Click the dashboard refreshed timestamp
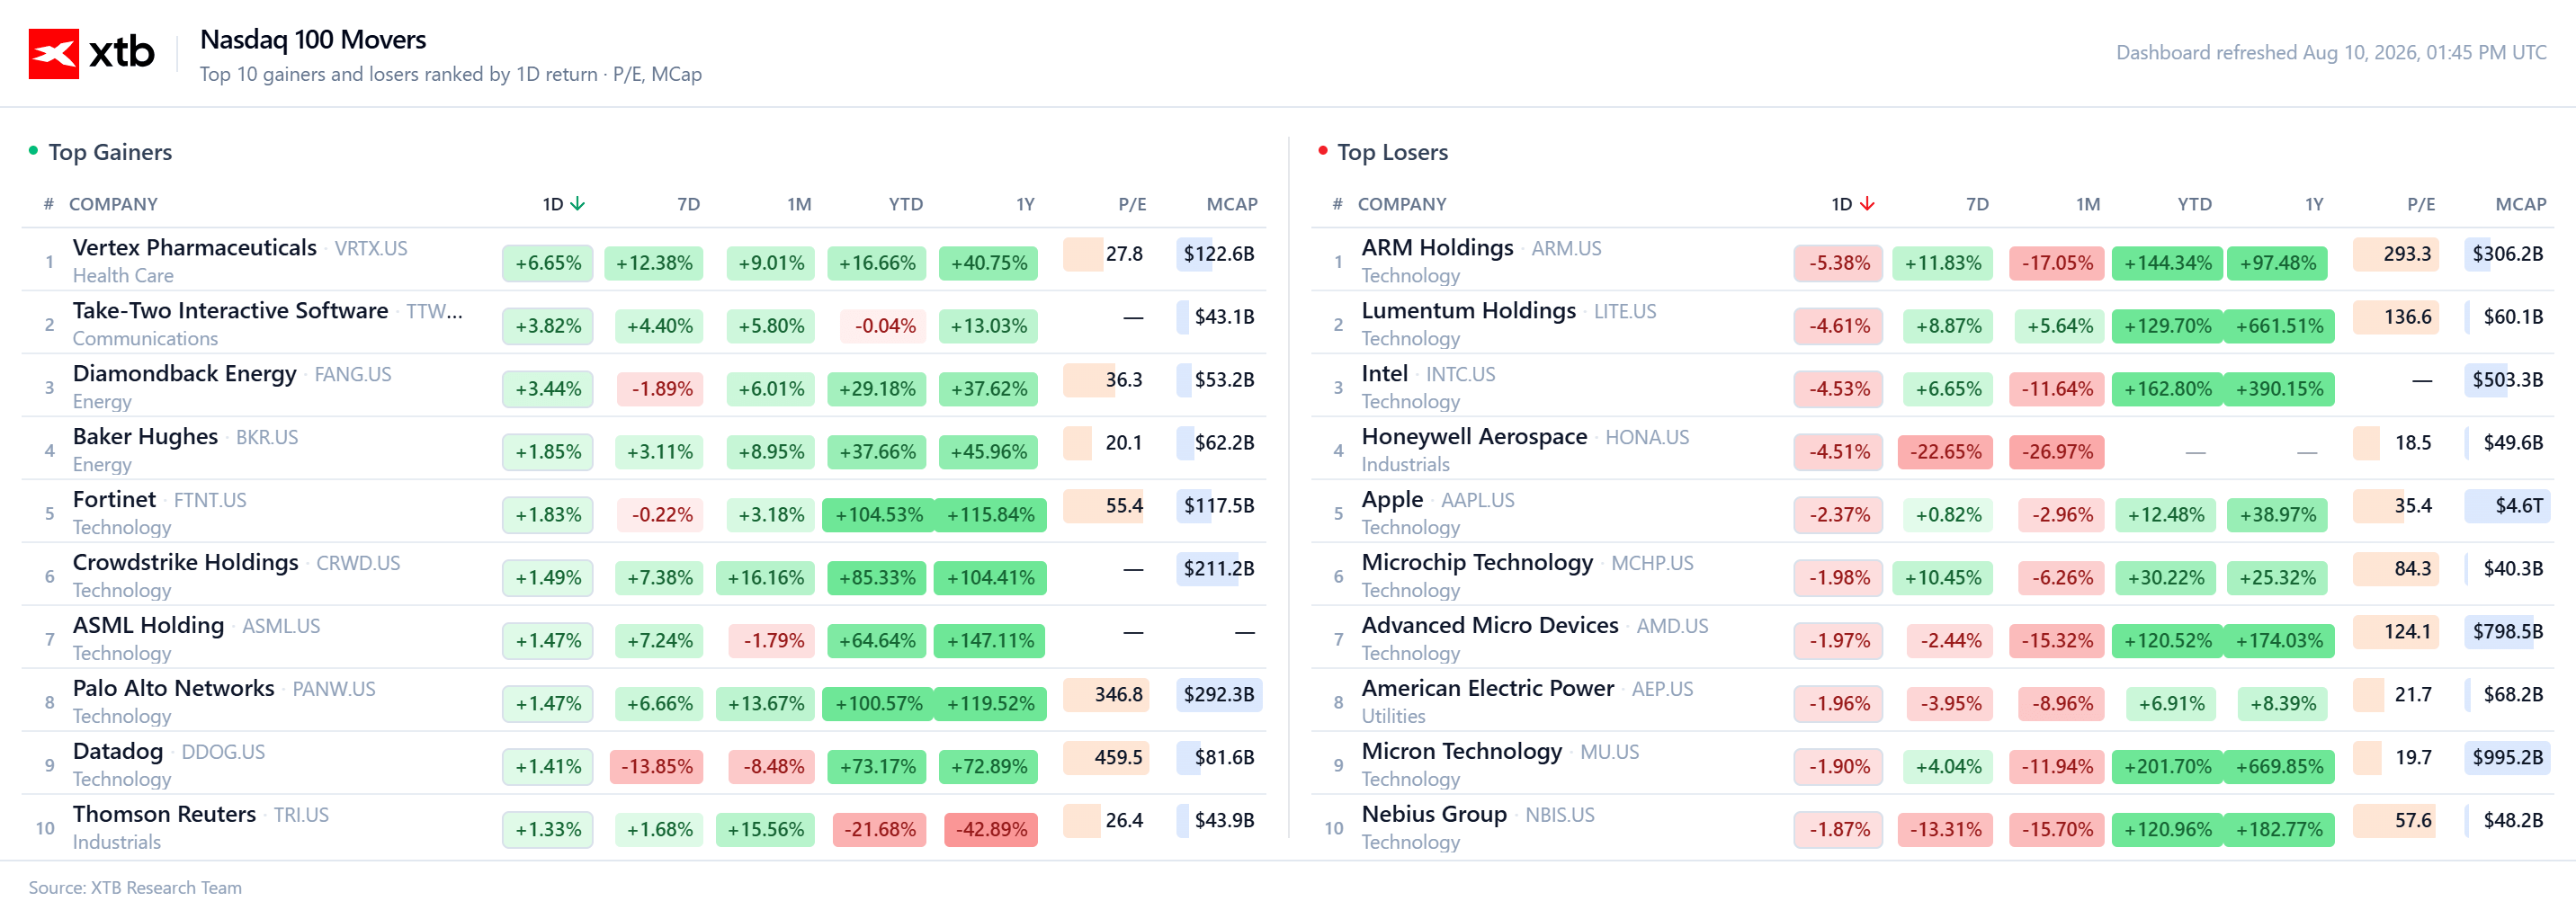Image resolution: width=2576 pixels, height=910 pixels. (2330, 53)
